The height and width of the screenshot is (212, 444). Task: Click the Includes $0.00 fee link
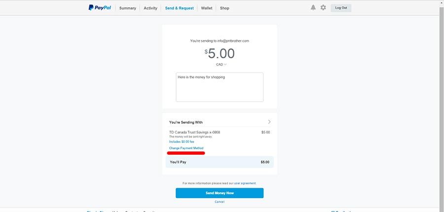(x=182, y=141)
